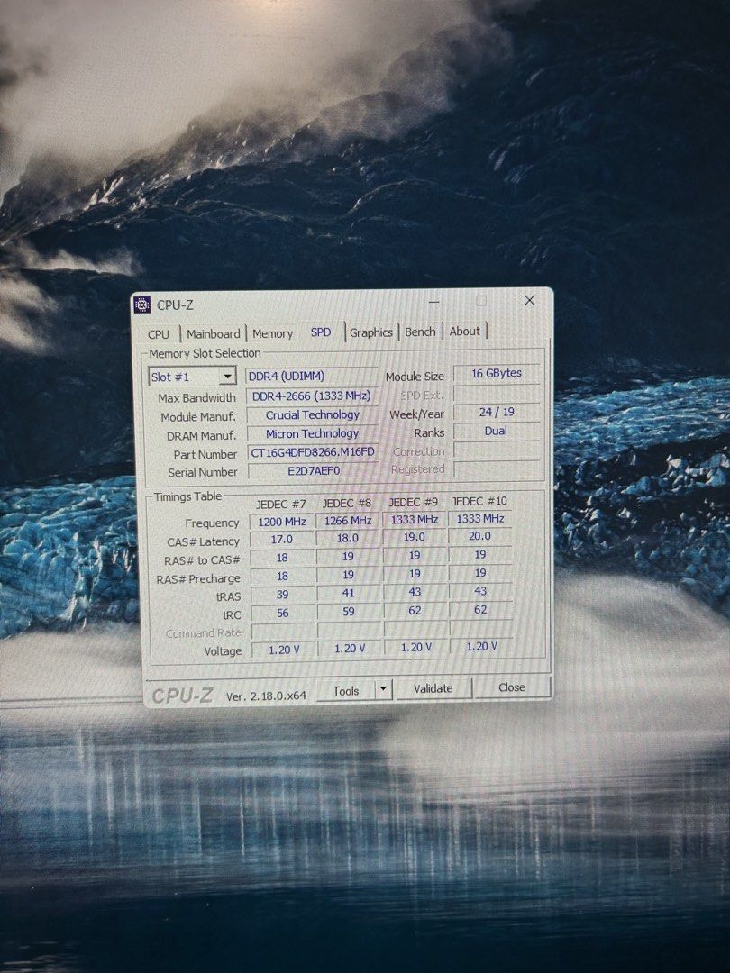This screenshot has height=973, width=730.
Task: Switch to the CPU tab
Action: click(159, 334)
